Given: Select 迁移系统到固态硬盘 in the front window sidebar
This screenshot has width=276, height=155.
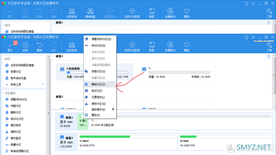Looking at the screenshot, I should [x=22, y=65].
